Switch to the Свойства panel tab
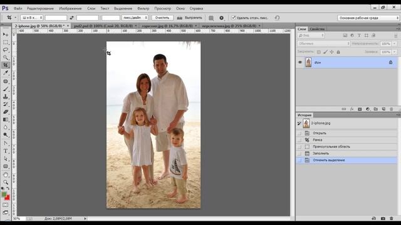This screenshot has width=401, height=225. 317,29
